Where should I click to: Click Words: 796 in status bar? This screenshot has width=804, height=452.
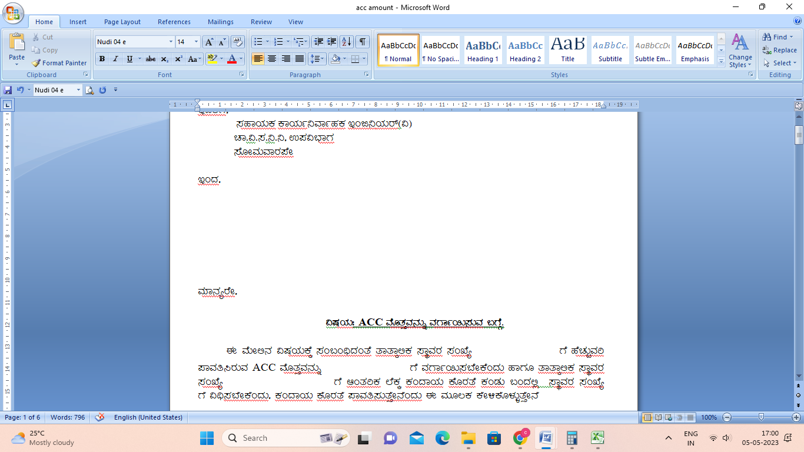point(68,417)
